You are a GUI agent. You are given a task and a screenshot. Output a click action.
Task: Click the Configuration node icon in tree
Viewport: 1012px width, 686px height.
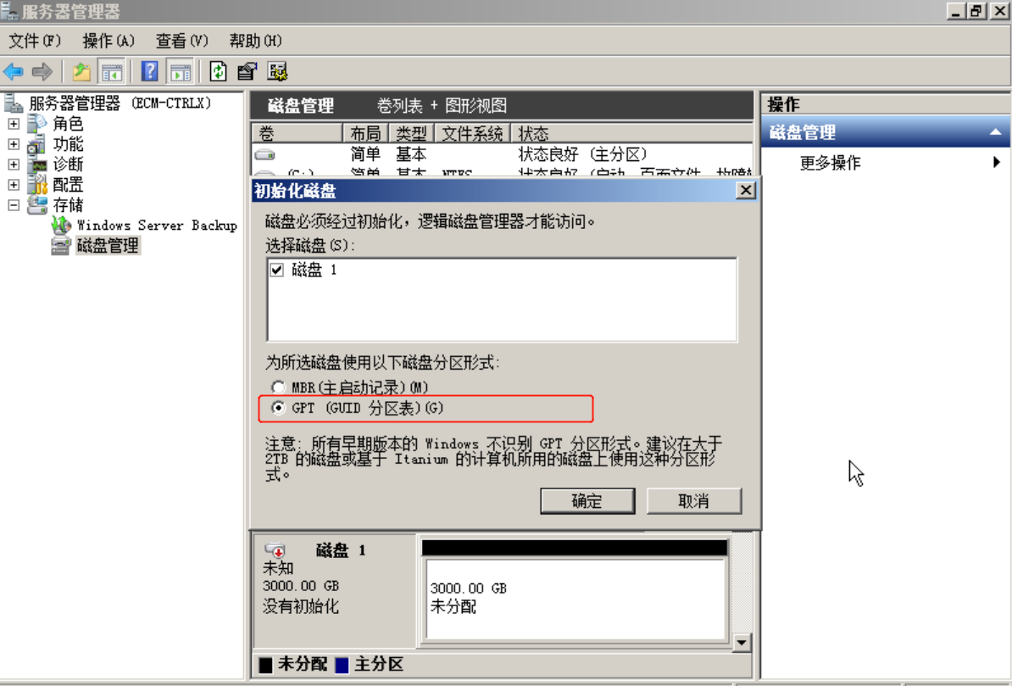tap(37, 185)
